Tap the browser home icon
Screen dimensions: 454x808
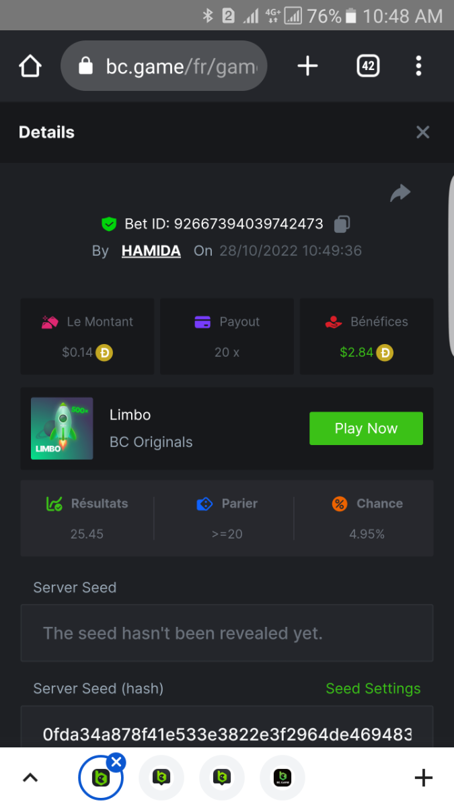(x=30, y=66)
